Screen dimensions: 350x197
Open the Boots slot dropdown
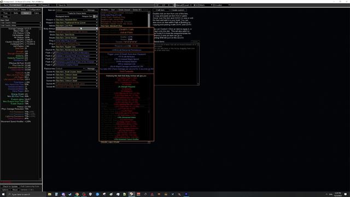(x=77, y=34)
